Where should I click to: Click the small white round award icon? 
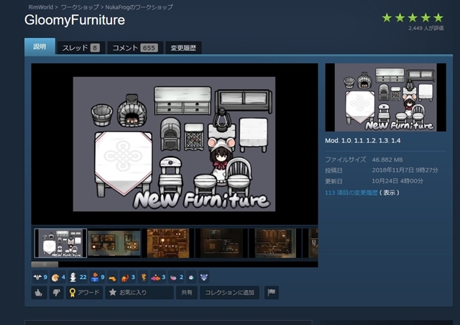[192, 277]
